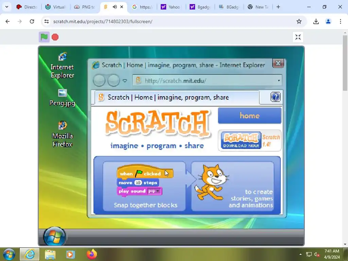Viewport: 348px width, 261px height.
Task: Open the Mozilla Firefox desktop shortcut
Action: (63, 134)
